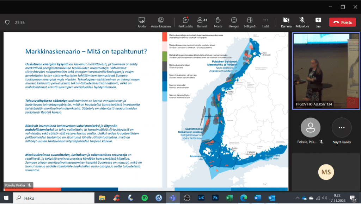The height and width of the screenshot is (204, 361).
Task: Click the Microsoft Teams taskbar icon
Action: [173, 198]
